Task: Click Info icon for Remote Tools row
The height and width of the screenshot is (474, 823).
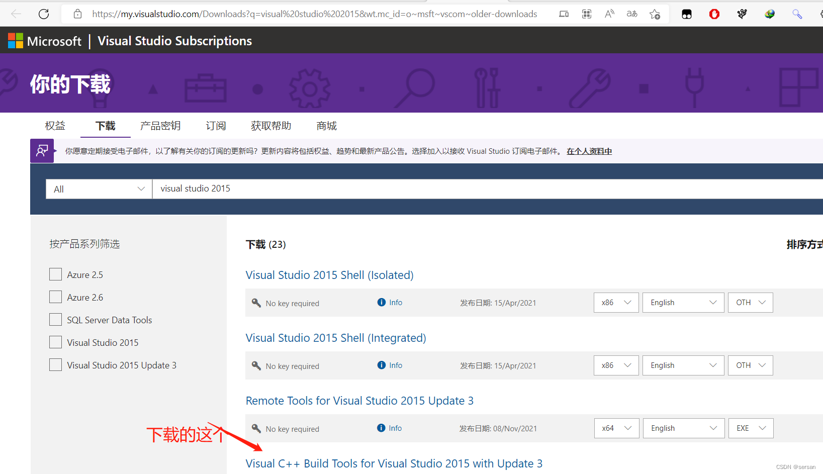Action: (382, 428)
